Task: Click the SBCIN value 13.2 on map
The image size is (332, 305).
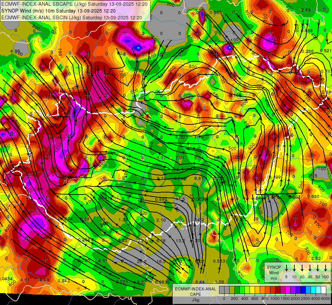Action: pos(181,241)
